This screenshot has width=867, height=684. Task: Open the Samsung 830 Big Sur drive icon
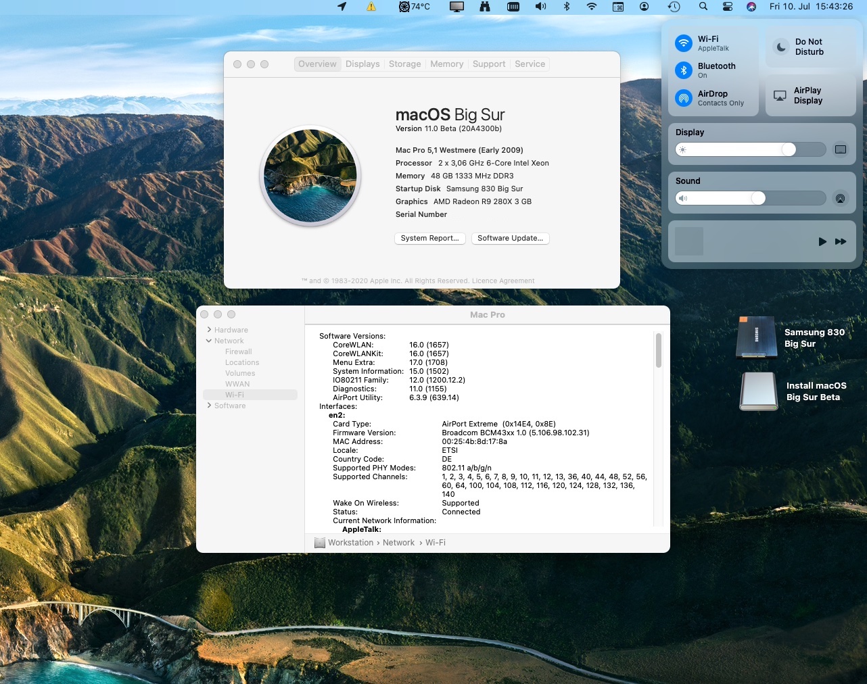pos(757,337)
